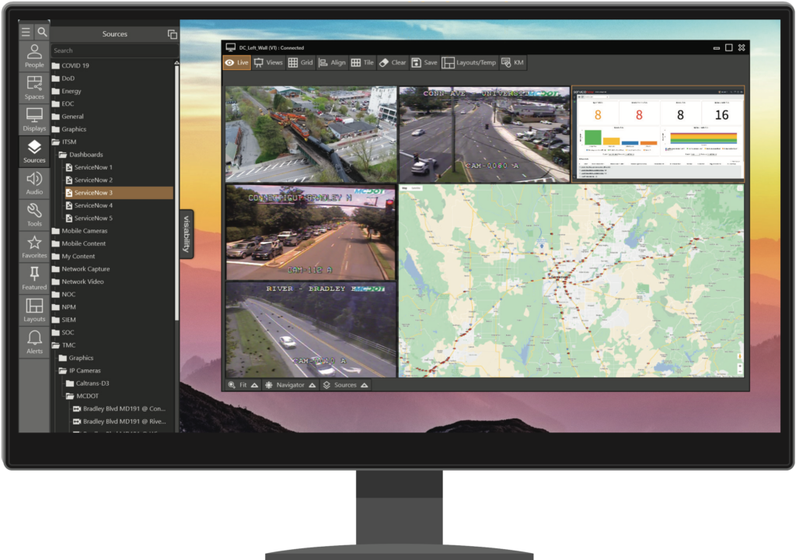Open the Tools wrench icon
This screenshot has height=560, width=796.
(x=34, y=215)
